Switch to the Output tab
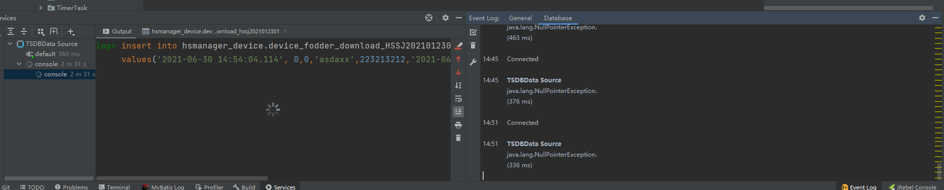944x190 pixels. 117,31
